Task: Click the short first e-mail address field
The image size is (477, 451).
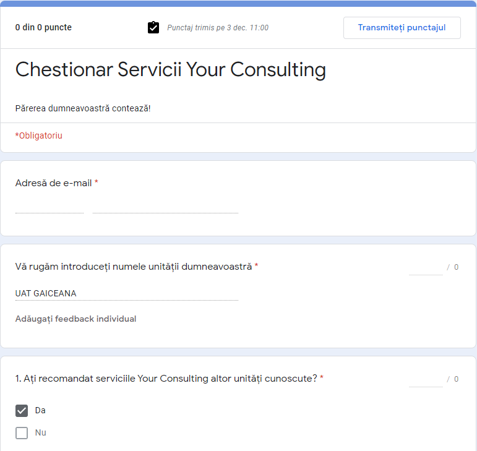Action: tap(49, 207)
